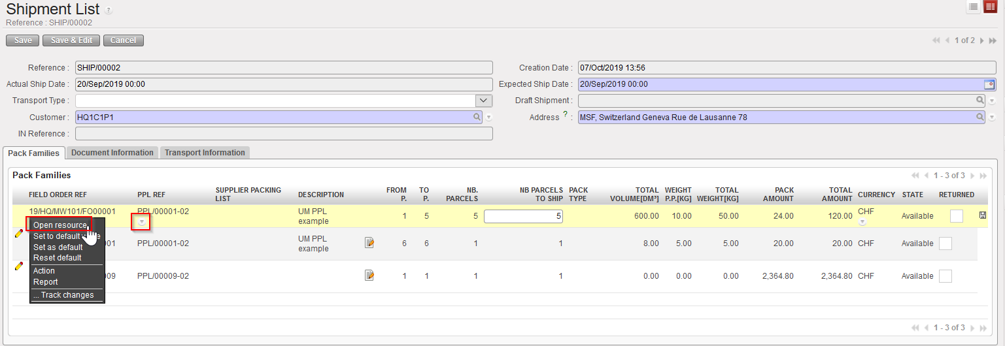Open the Transport Type dropdown
Image resolution: width=1005 pixels, height=346 pixels.
483,101
